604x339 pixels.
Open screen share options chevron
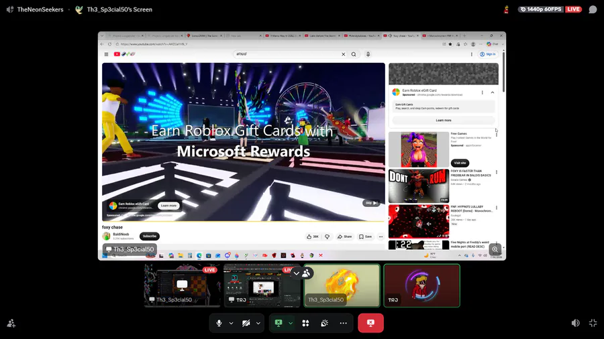point(291,323)
